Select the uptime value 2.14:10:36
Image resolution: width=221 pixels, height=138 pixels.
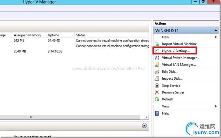tap(55, 51)
